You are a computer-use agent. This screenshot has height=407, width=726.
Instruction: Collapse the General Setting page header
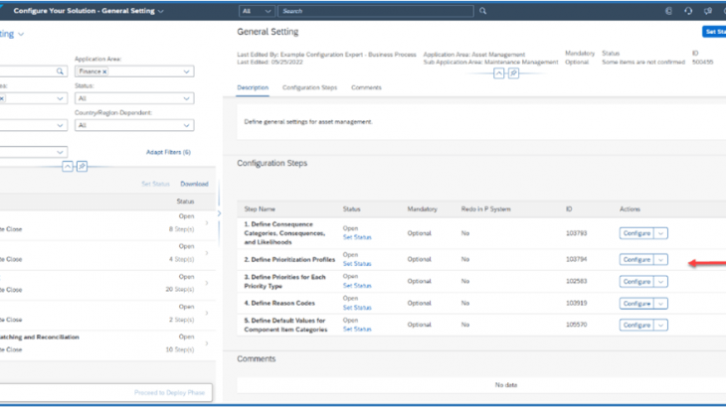click(498, 73)
